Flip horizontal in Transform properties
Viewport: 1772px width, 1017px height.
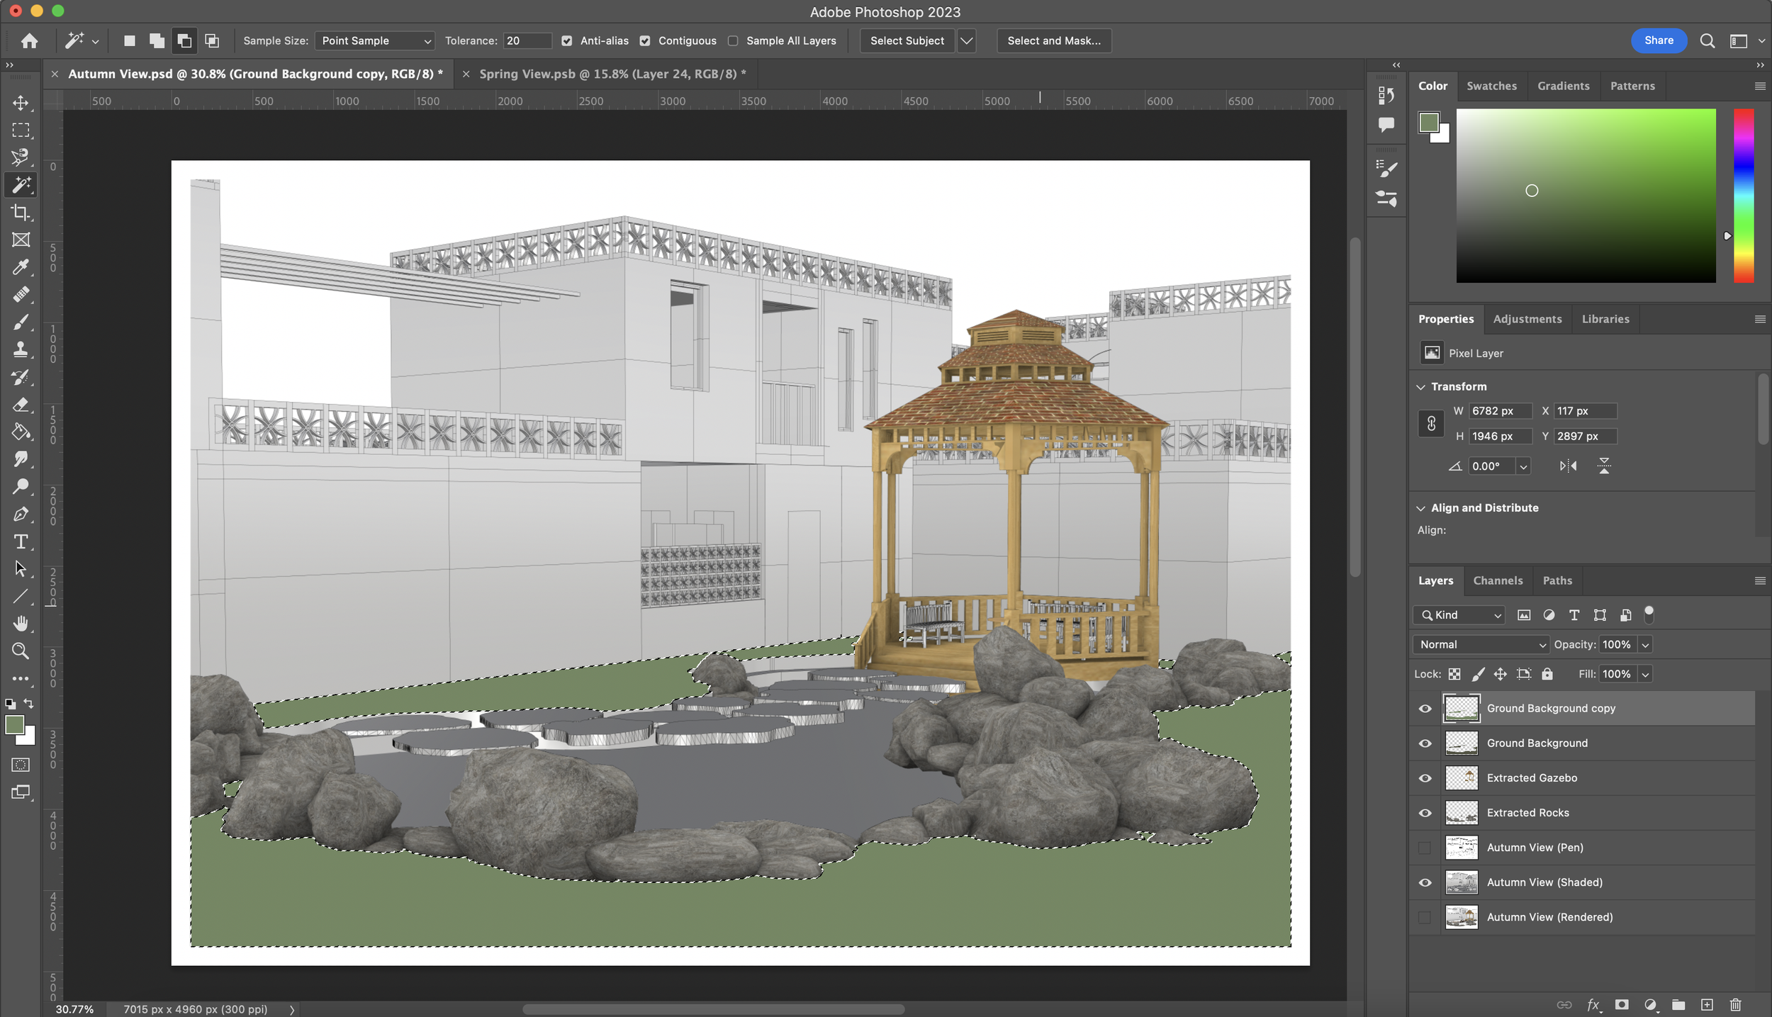pos(1568,466)
